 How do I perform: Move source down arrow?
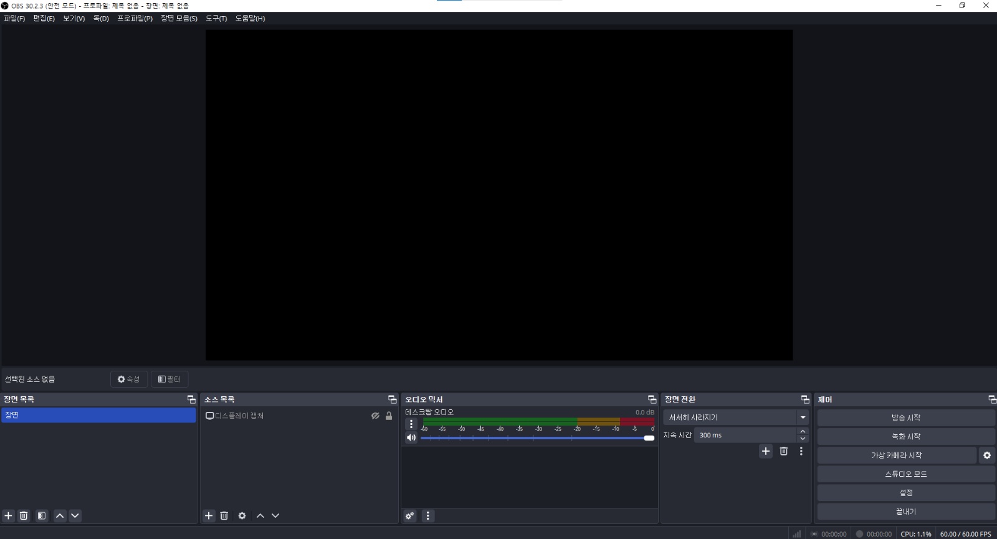pyautogui.click(x=275, y=516)
